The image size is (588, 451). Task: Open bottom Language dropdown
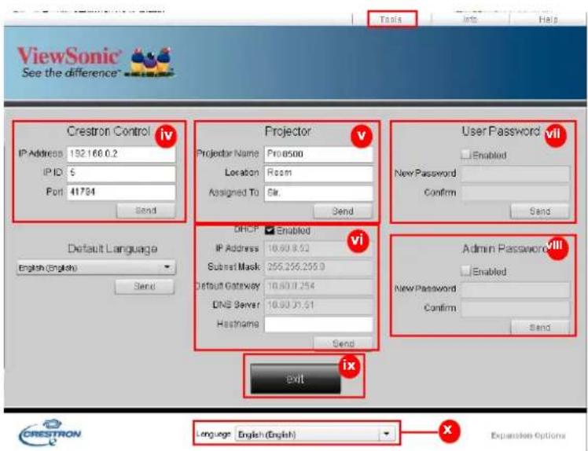pyautogui.click(x=314, y=434)
